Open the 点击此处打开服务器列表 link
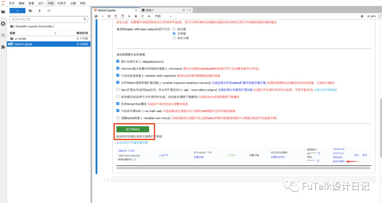This screenshot has width=382, height=203. pos(132,142)
